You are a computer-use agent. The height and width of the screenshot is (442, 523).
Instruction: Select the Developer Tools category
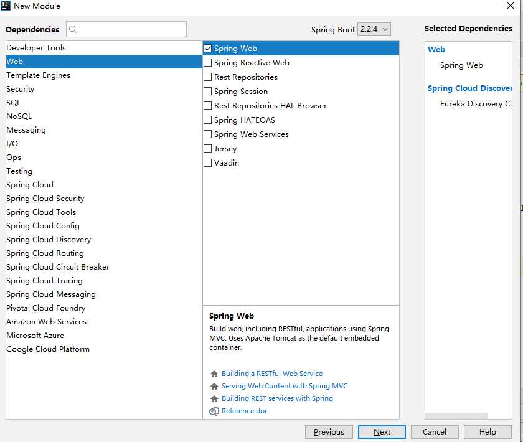click(x=104, y=48)
